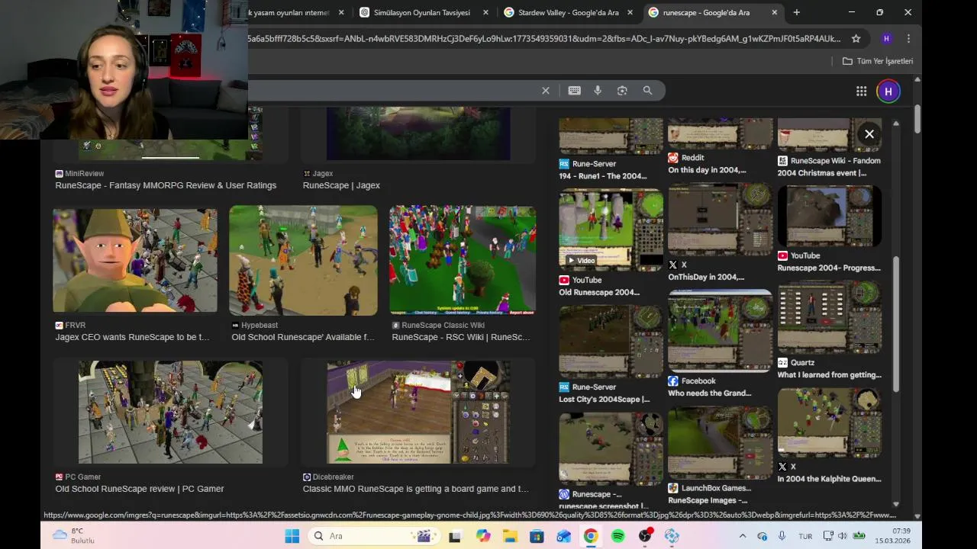
Task: Open the PC Gamer review thumbnail
Action: pos(170,413)
